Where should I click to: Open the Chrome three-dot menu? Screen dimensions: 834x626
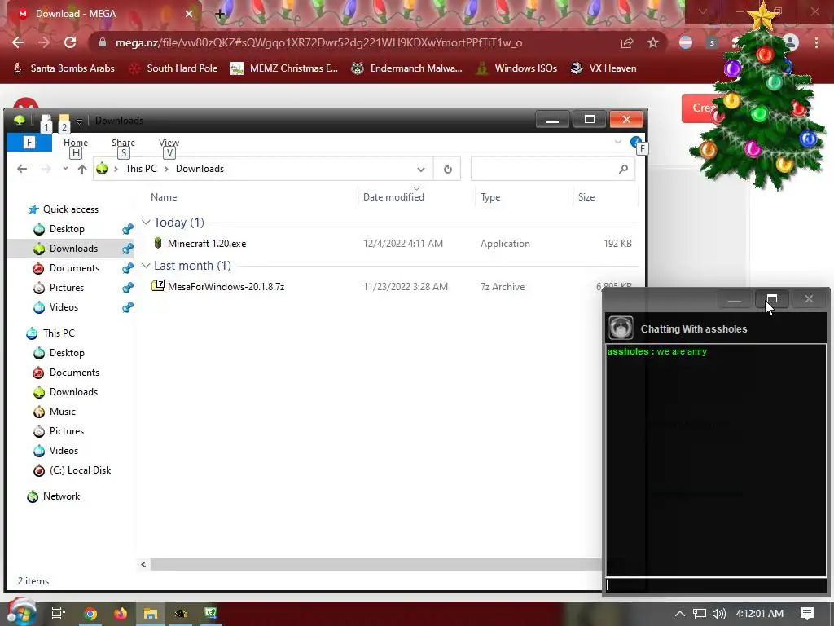(816, 42)
